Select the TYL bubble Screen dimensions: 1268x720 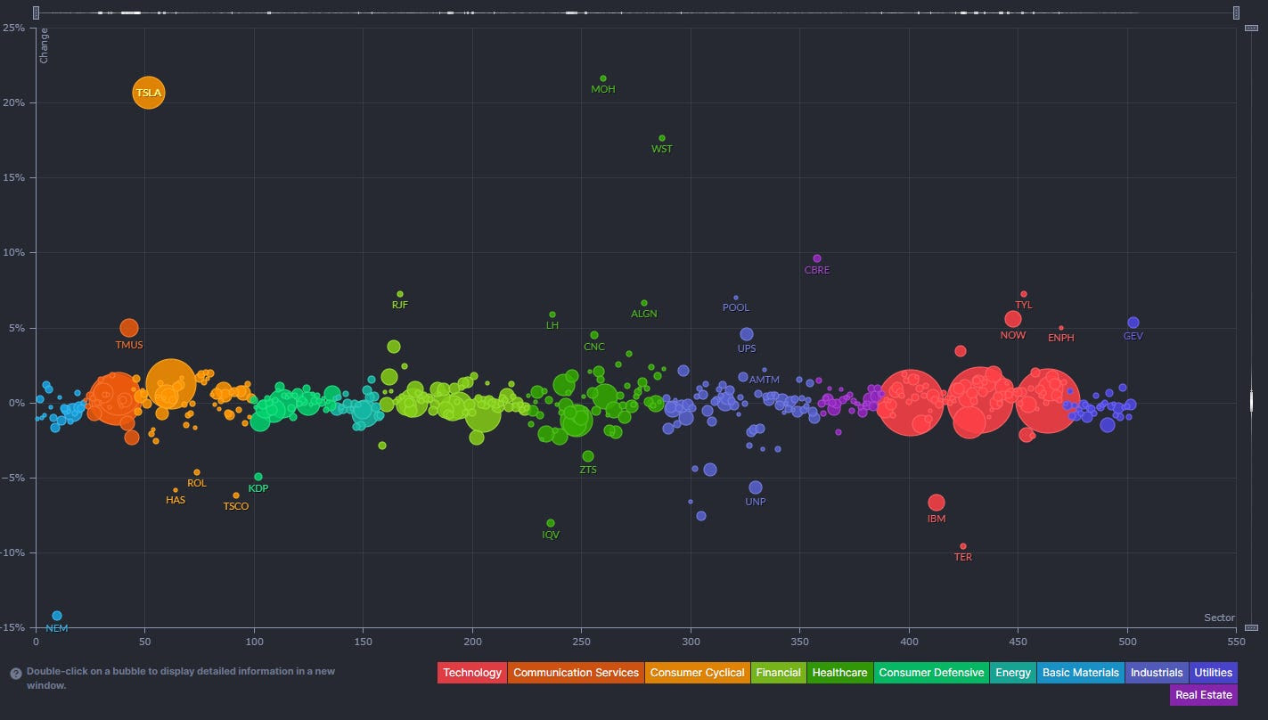pos(1024,294)
